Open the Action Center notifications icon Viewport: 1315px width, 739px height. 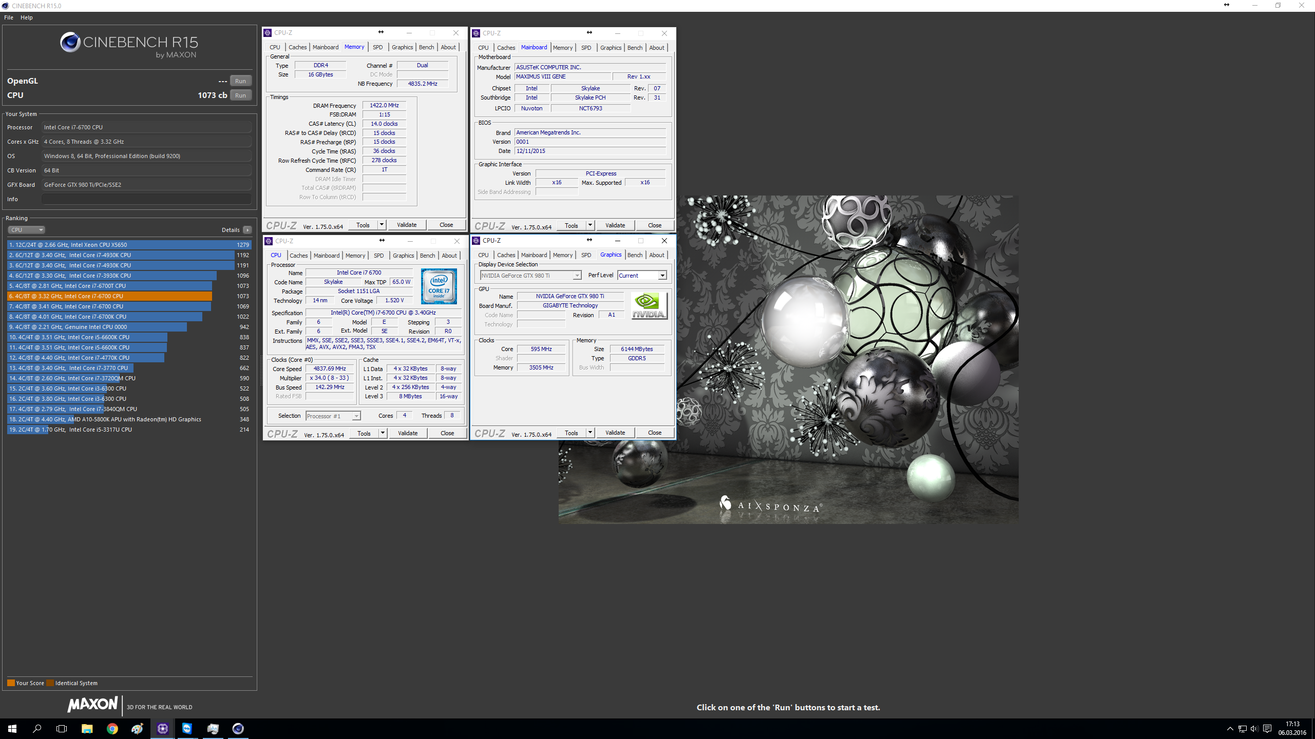click(x=1267, y=729)
